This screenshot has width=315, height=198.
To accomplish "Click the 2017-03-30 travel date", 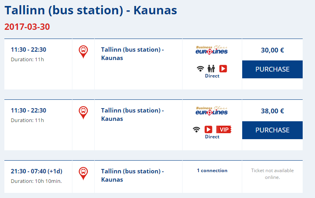I will click(27, 27).
